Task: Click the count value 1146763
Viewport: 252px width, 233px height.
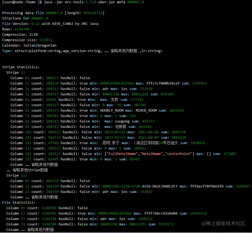Action: [49, 213]
